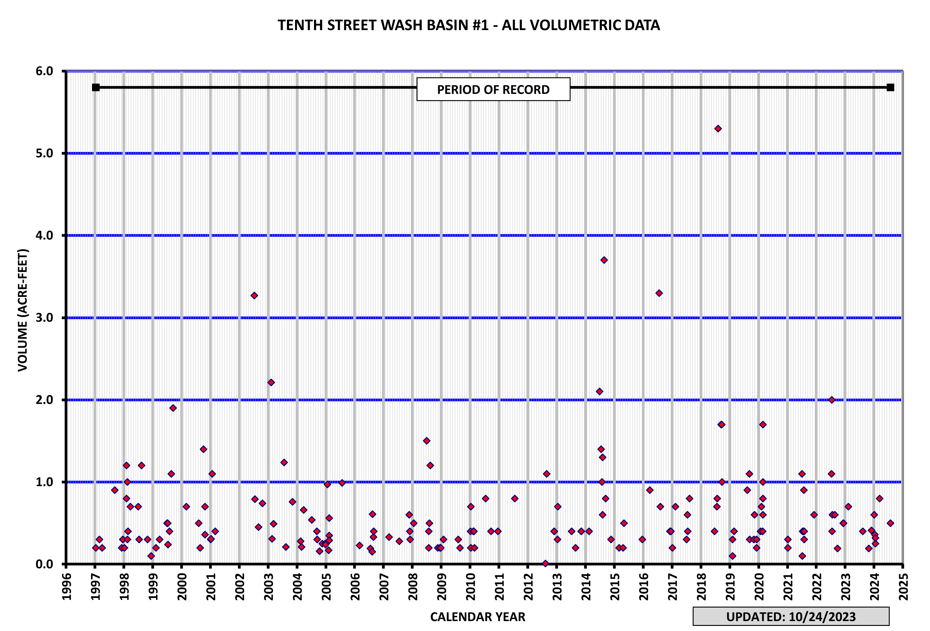
Task: Click the x-axis year label '2013'
Action: 557,586
